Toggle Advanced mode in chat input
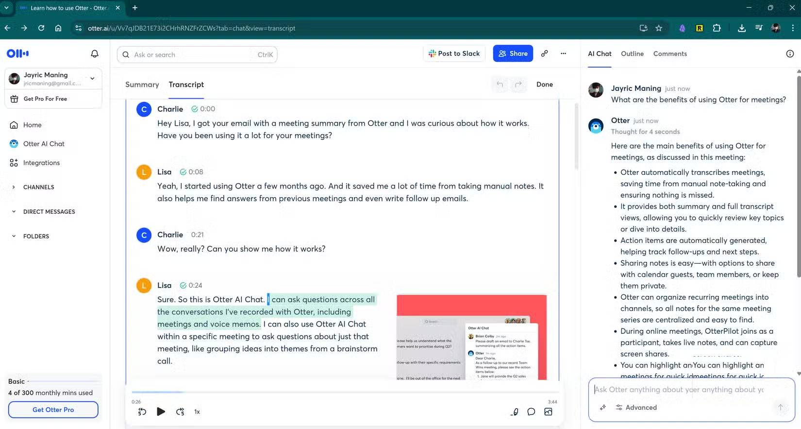Viewport: 801px width, 429px height. coord(636,407)
